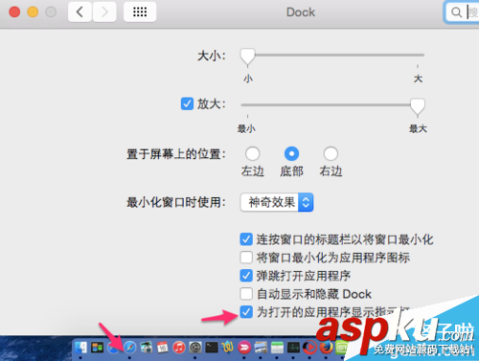Screen dimensions: 479x361
Task: Go back with the left chevron button
Action: 80,12
